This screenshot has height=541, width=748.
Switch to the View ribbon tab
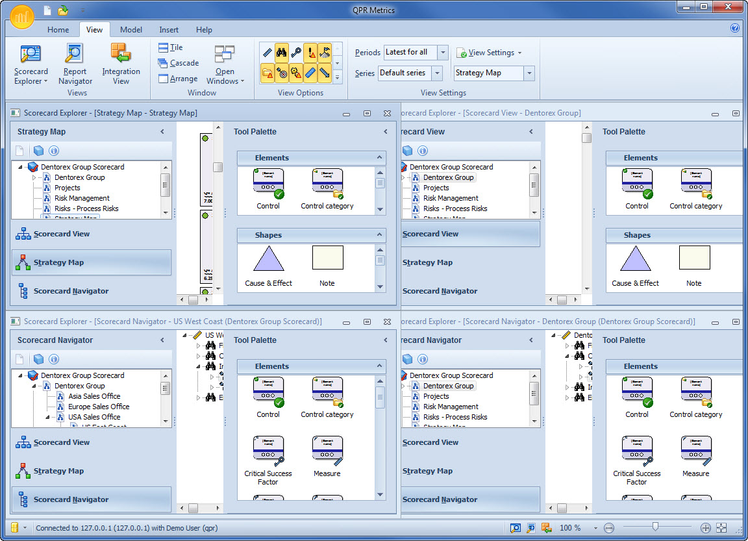tap(94, 30)
